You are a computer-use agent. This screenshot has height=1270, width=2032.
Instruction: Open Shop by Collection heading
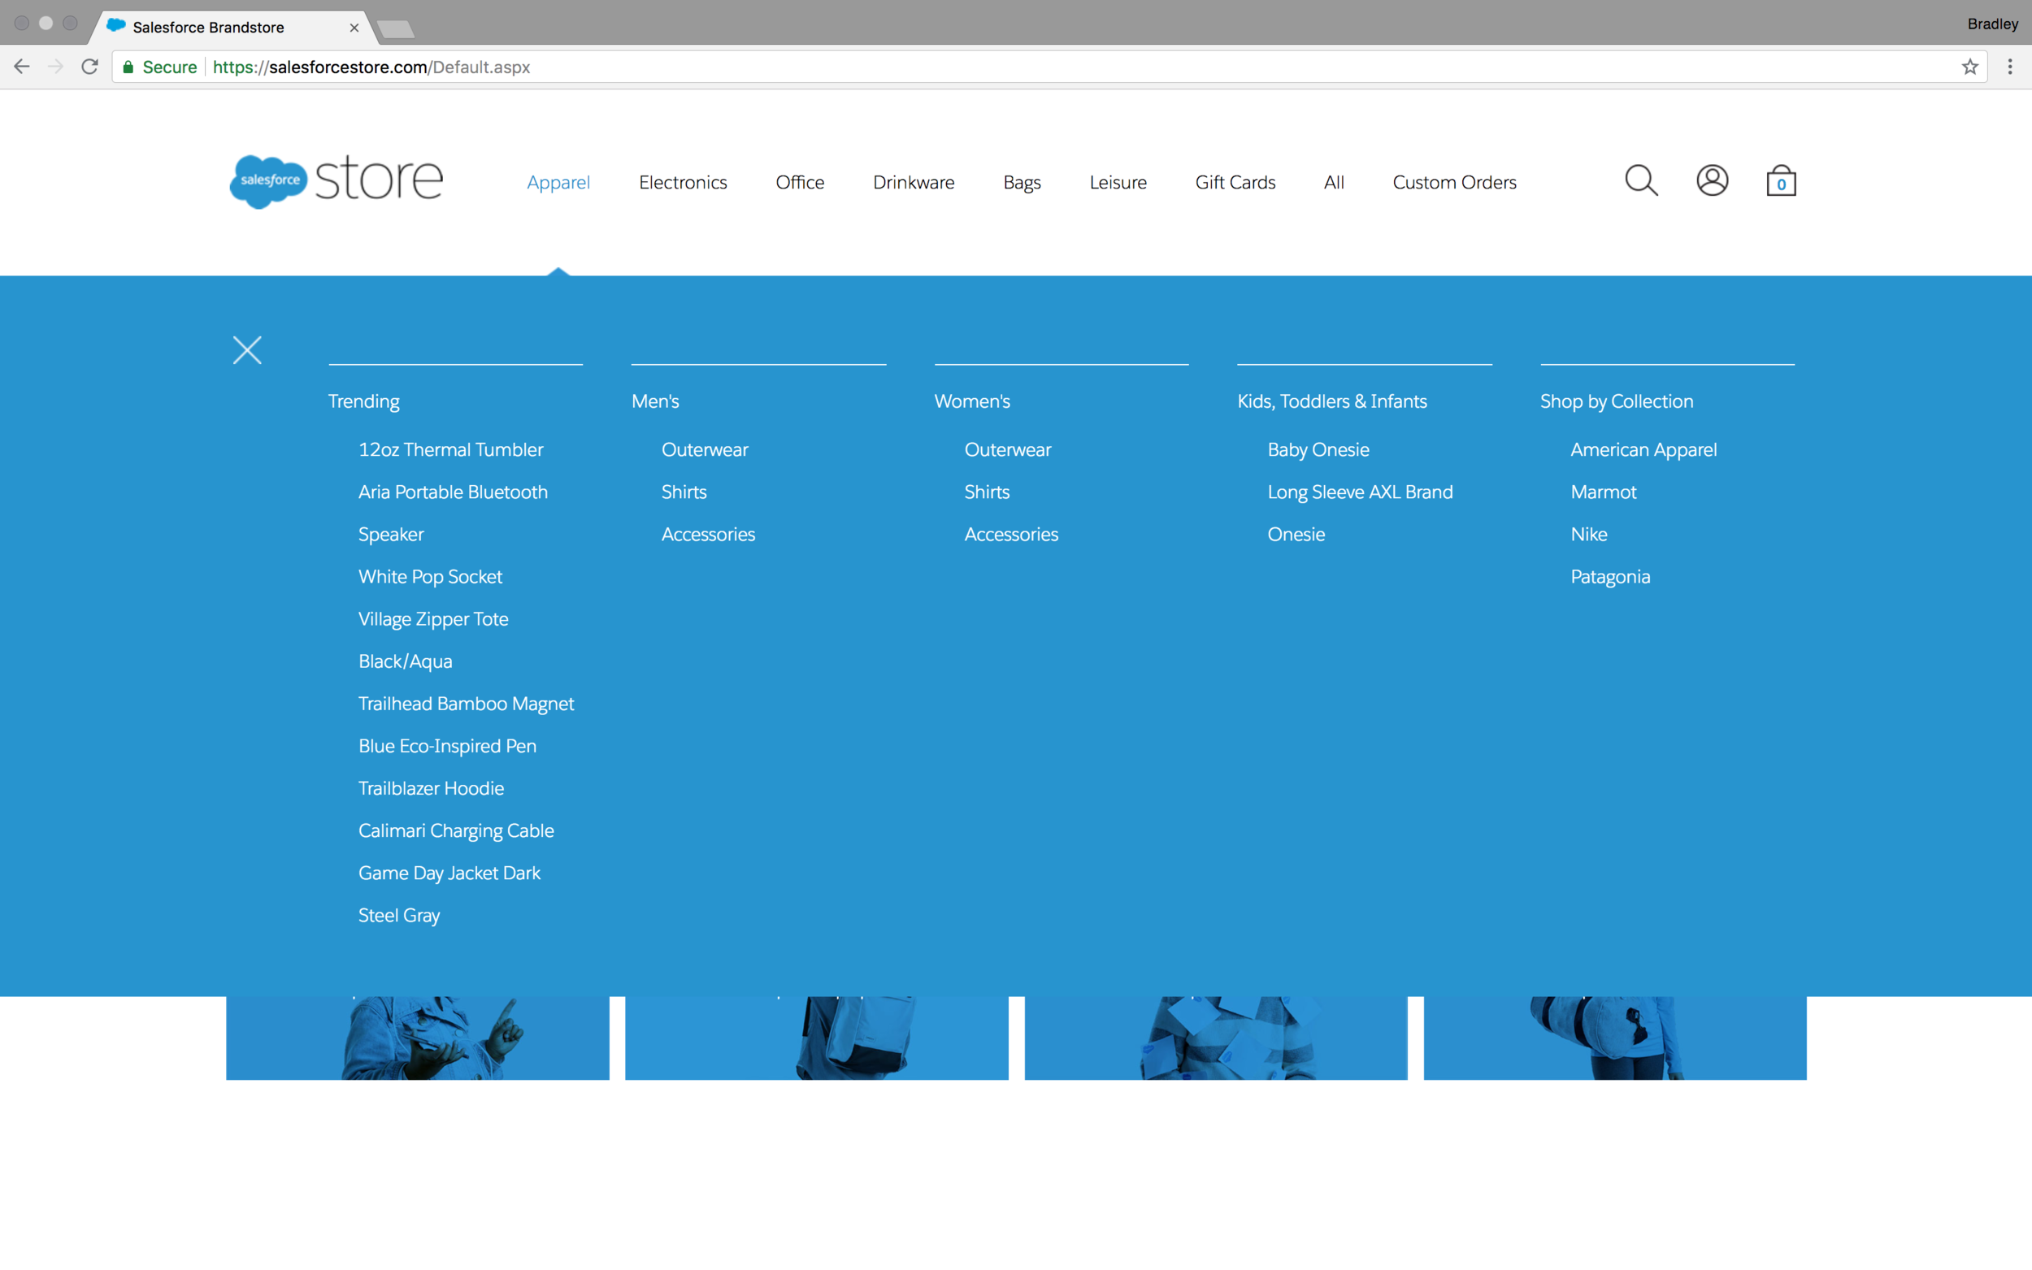1616,401
